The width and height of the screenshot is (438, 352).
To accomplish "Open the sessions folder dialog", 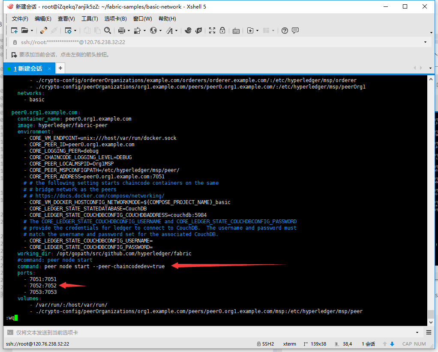I will [26, 30].
